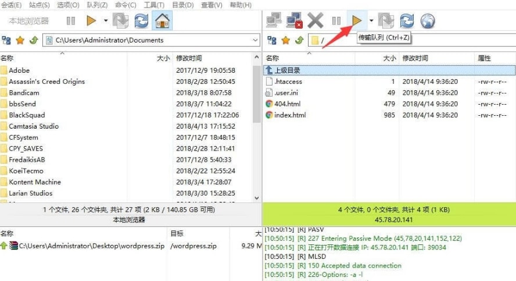Click the local pane favorites star icon
The width and height of the screenshot is (516, 281).
(20, 41)
